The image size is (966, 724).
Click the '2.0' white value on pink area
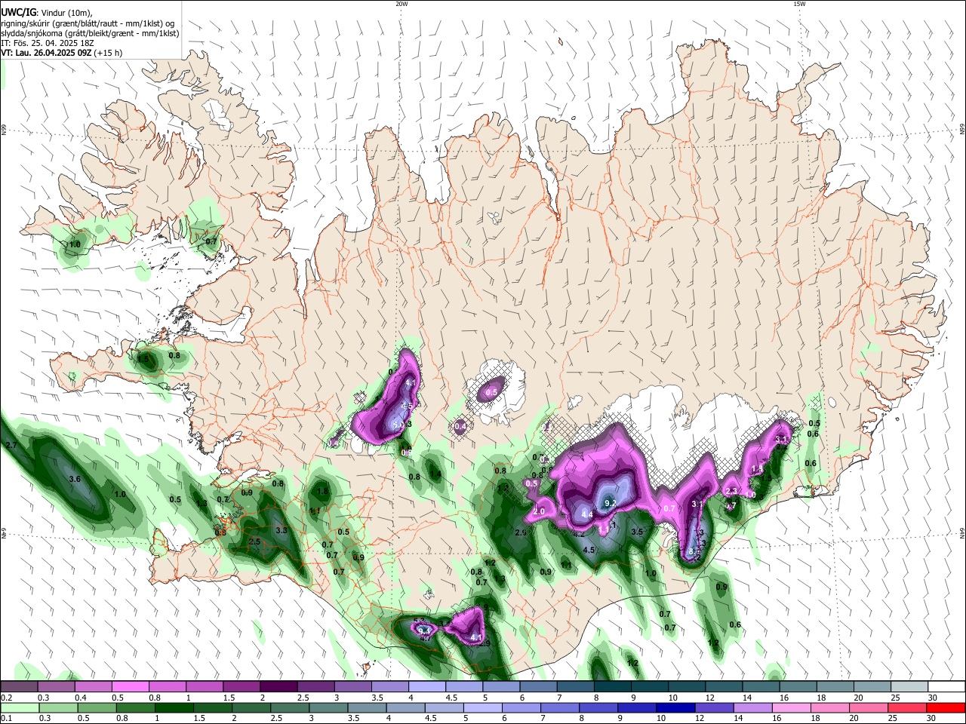pos(539,512)
